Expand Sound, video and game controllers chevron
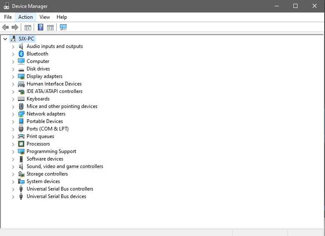Image resolution: width=325 pixels, height=236 pixels. tap(13, 167)
